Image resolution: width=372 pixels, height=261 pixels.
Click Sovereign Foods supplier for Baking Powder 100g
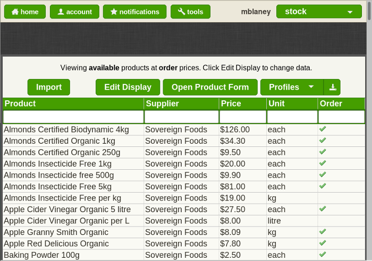click(182, 255)
